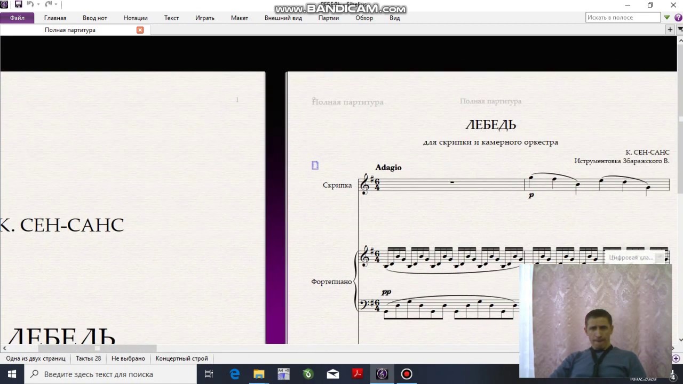Open Task View on the taskbar
The width and height of the screenshot is (683, 384).
(209, 374)
